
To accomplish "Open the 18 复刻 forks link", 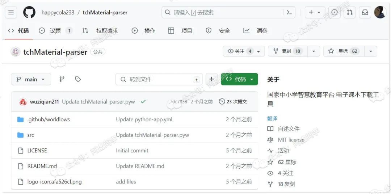I will 281,184.
